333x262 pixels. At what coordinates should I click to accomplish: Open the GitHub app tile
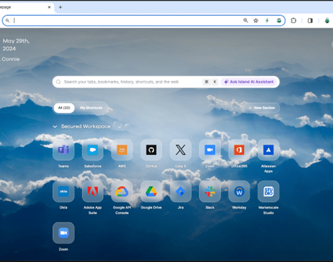pos(151,150)
